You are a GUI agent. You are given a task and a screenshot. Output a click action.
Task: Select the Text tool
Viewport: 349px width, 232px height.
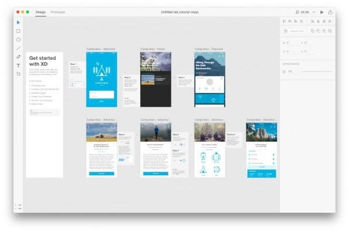[x=18, y=66]
